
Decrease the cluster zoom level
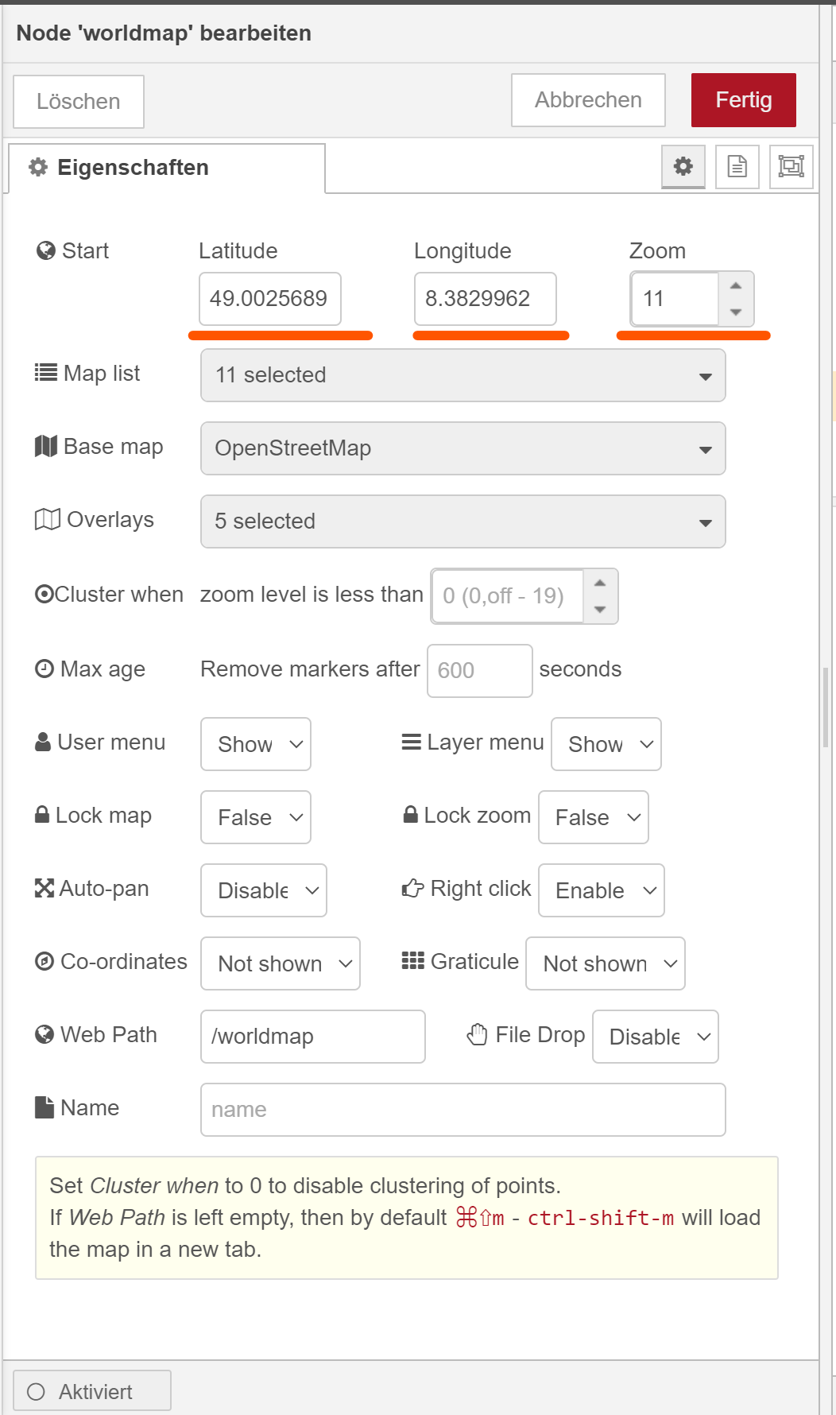click(600, 609)
